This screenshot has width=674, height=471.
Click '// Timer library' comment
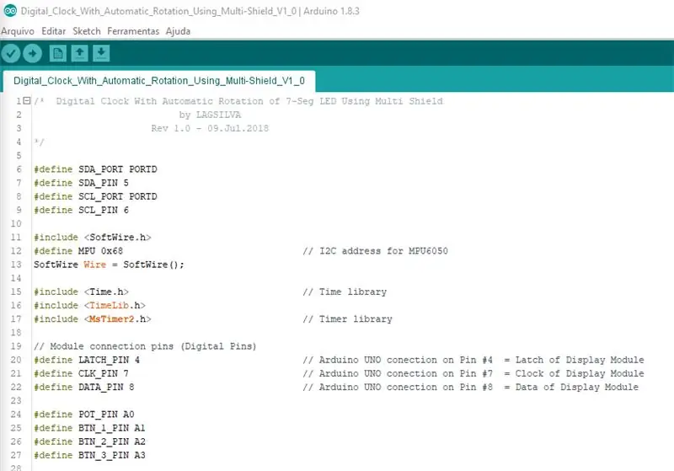(347, 318)
